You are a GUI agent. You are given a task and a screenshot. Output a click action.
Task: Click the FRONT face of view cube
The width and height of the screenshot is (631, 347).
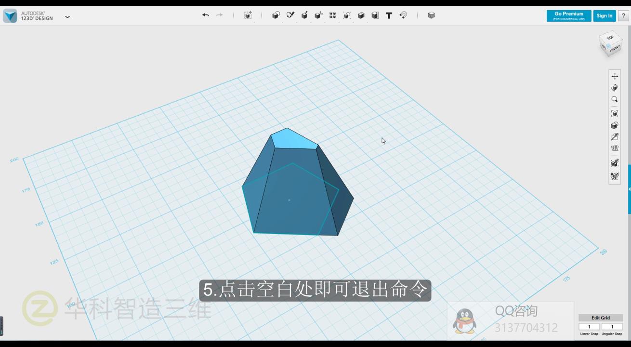615,48
